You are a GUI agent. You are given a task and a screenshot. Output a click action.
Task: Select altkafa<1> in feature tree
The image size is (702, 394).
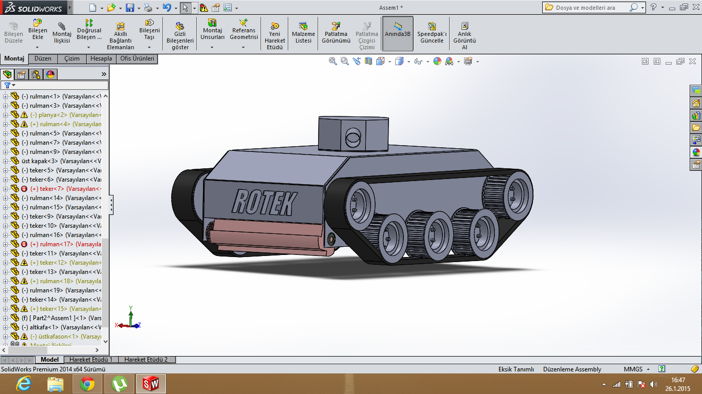click(x=62, y=327)
